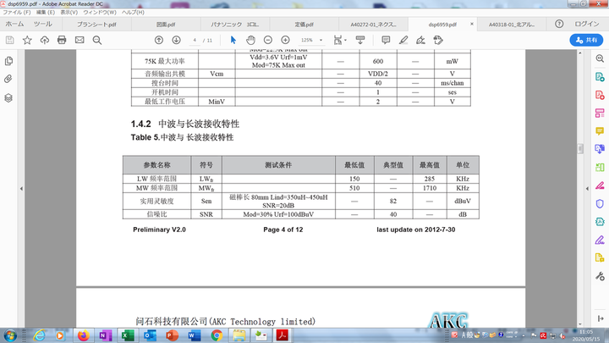
Task: Click the print icon in the toolbar
Action: pyautogui.click(x=62, y=40)
